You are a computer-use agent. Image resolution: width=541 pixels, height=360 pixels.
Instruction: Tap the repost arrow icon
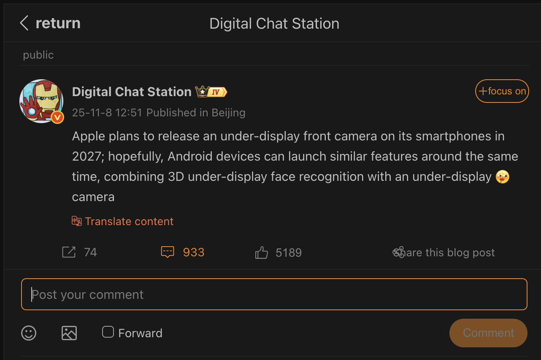[68, 252]
